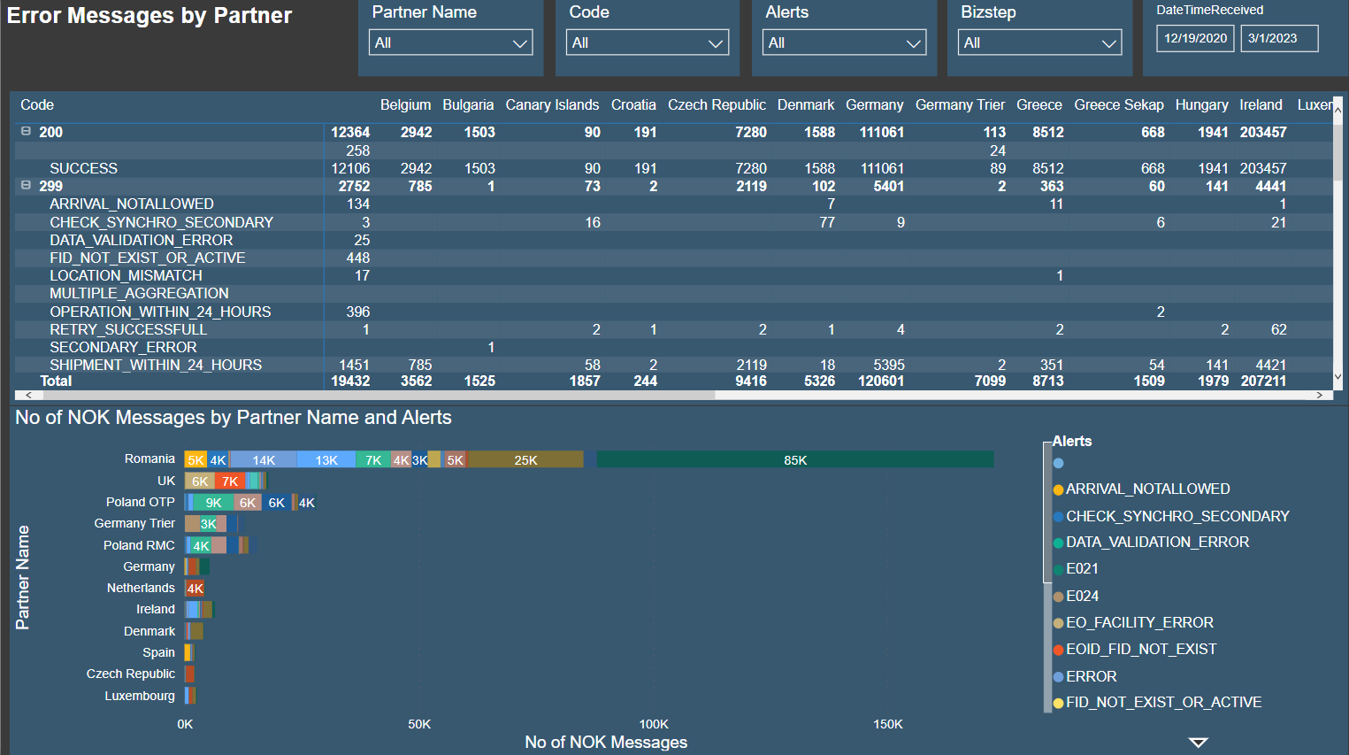The width and height of the screenshot is (1349, 755).
Task: Click the matrix scroll left arrow
Action: coord(28,395)
